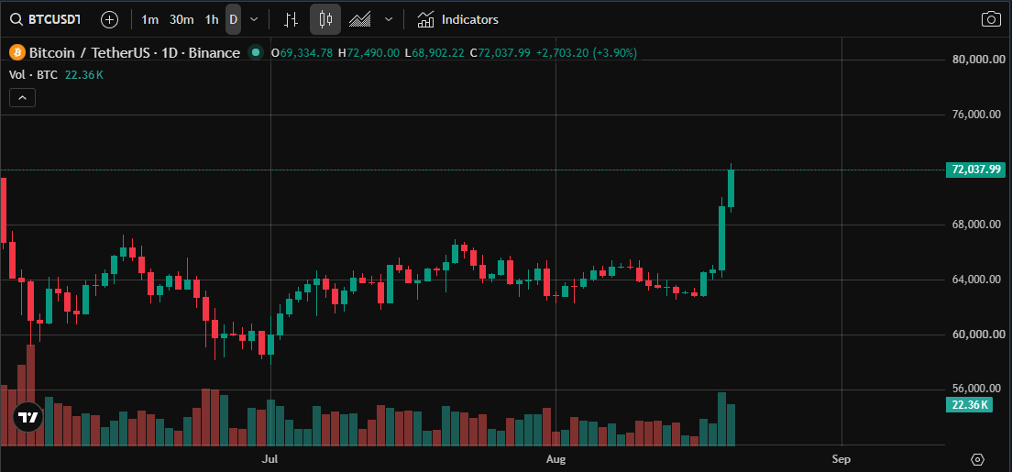1012x472 pixels.
Task: Select the Area chart style icon
Action: 359,19
